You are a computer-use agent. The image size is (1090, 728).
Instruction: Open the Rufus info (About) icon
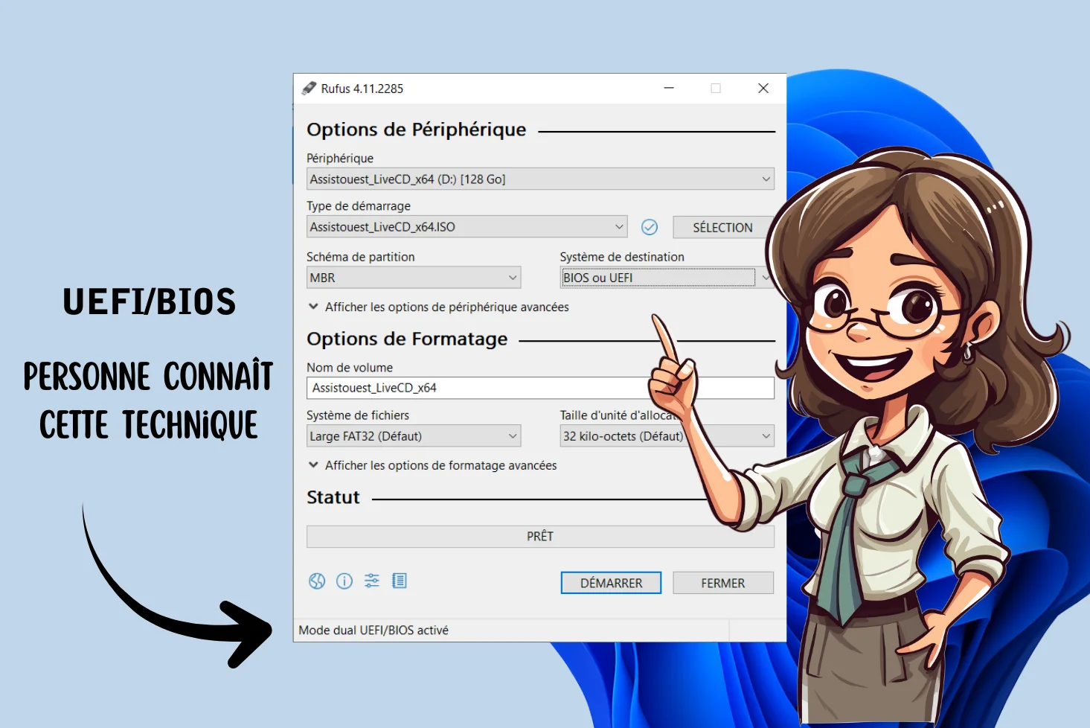point(344,581)
